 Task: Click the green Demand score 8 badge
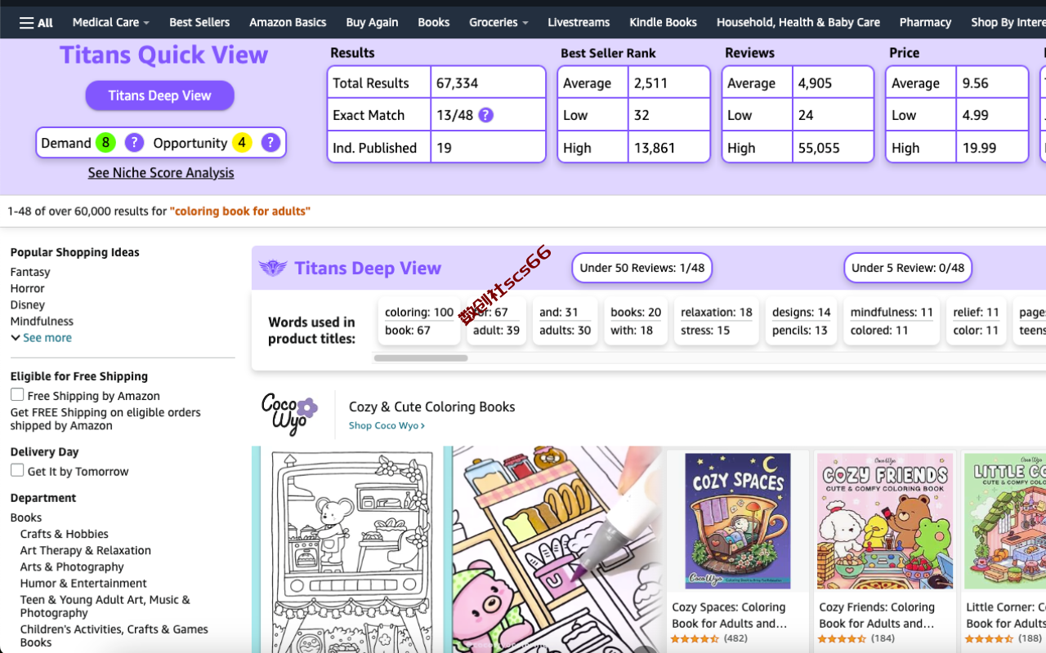(105, 143)
